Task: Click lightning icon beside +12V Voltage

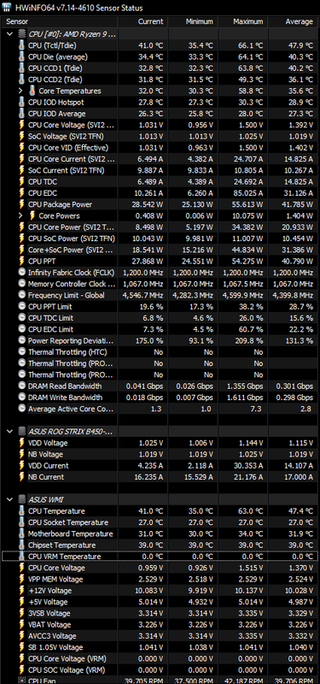Action: point(22,590)
